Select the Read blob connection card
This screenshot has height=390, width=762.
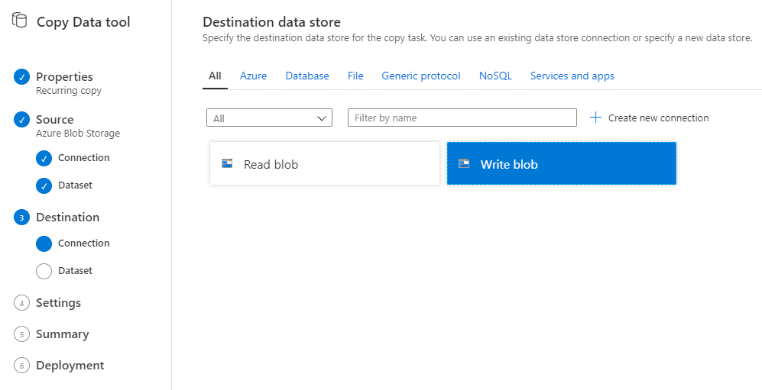coord(325,163)
